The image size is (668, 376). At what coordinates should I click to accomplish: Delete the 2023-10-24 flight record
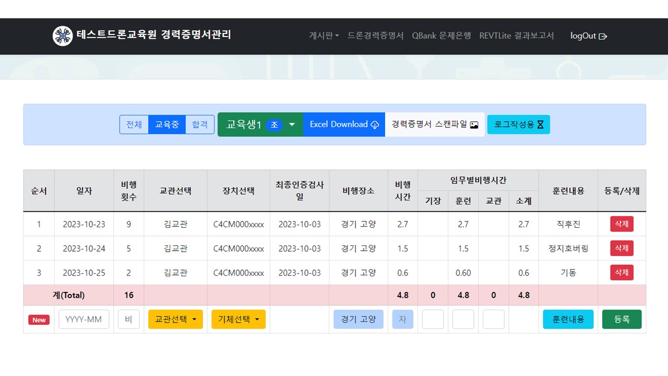click(x=622, y=249)
